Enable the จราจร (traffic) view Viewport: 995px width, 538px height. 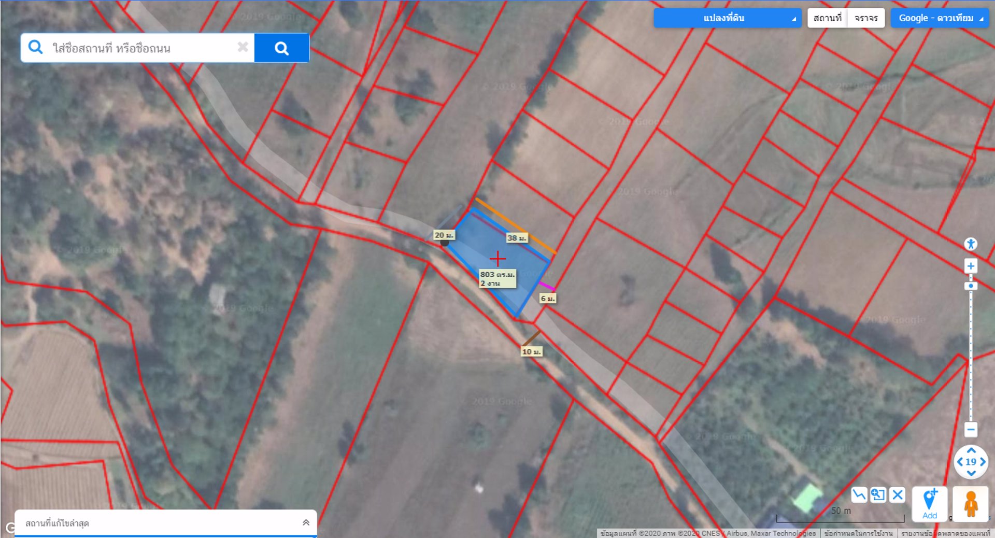(x=865, y=18)
